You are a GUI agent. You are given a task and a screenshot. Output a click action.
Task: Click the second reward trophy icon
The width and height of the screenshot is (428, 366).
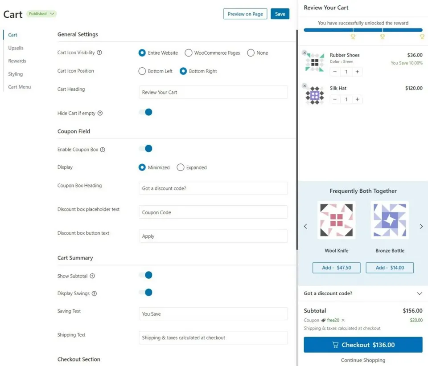click(383, 37)
